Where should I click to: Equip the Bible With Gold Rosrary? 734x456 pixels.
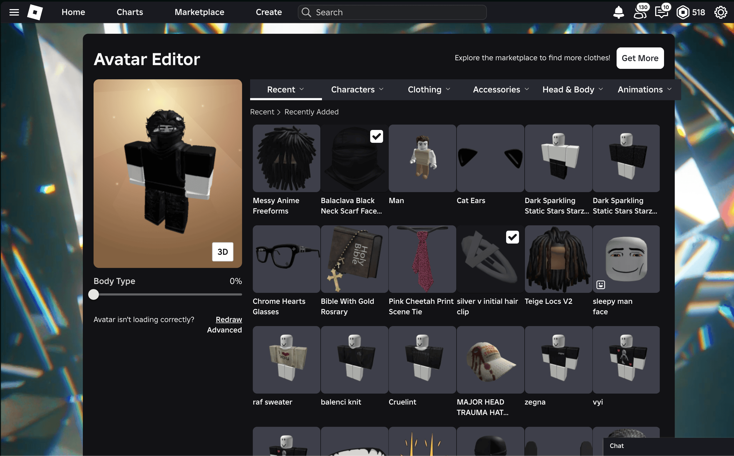(x=354, y=259)
